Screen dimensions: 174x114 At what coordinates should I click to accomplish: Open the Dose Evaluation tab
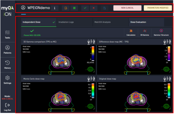[138, 22]
